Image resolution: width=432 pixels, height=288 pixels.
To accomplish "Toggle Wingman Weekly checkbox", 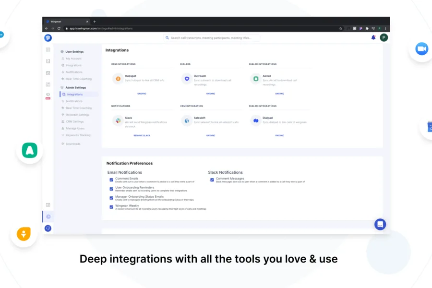I will (111, 207).
